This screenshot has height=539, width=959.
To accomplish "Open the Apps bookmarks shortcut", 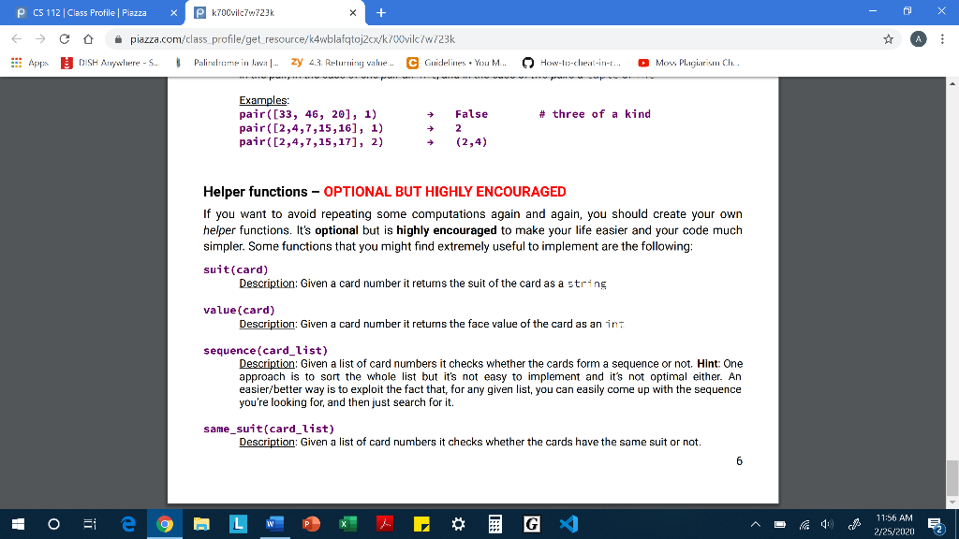I will 29,63.
